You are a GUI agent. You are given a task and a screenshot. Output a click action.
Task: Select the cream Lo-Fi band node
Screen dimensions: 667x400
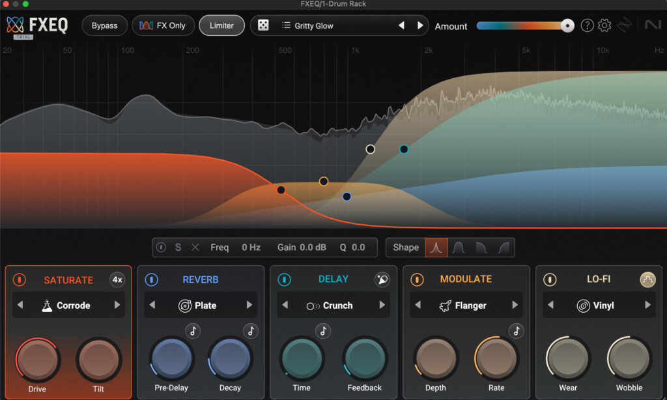point(371,149)
